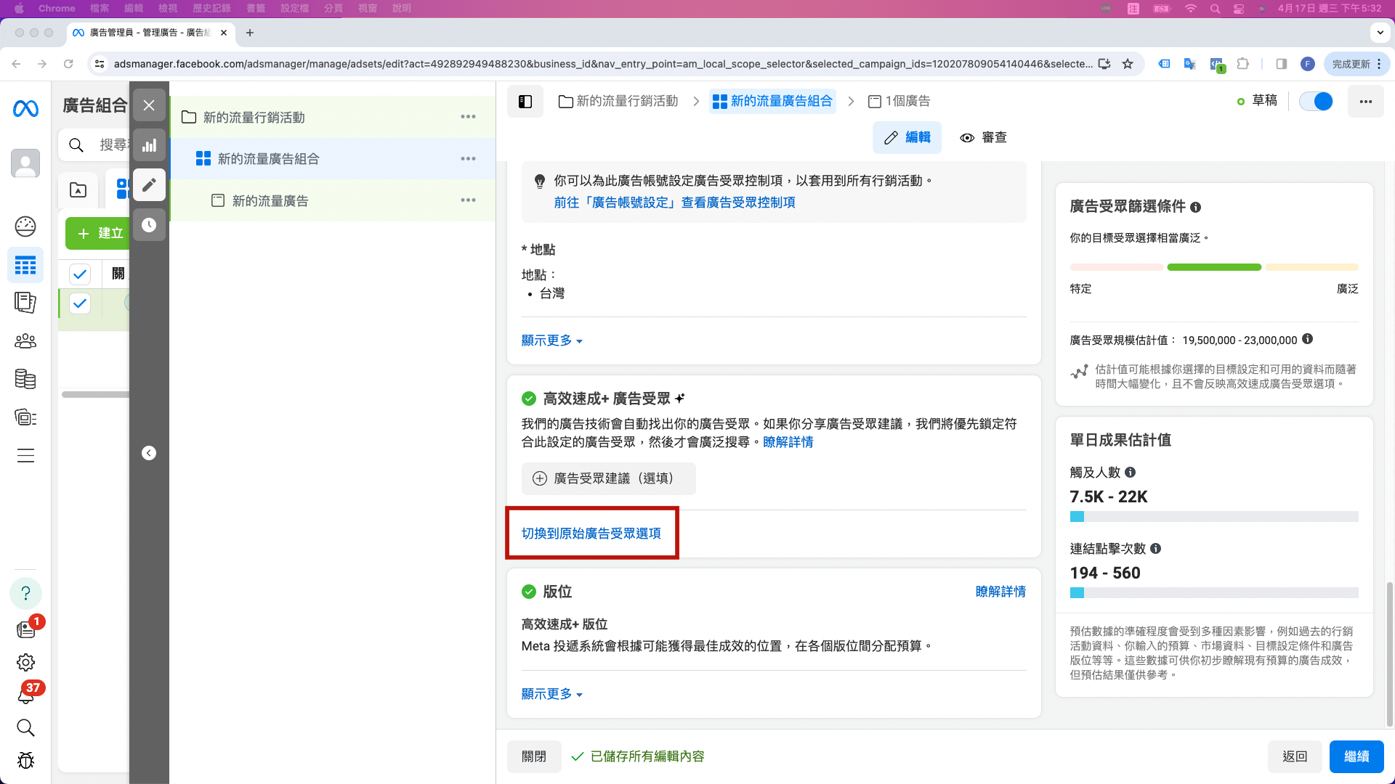Click the Chrome address bar URL

tap(603, 64)
